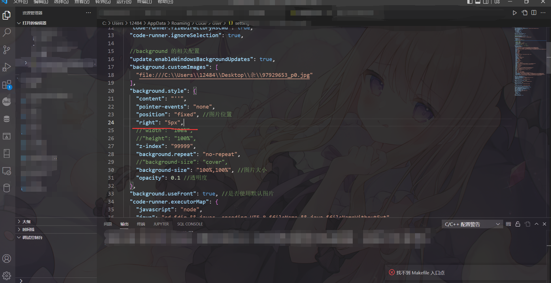
Task: Open the output log in editor
Action: pyautogui.click(x=527, y=224)
